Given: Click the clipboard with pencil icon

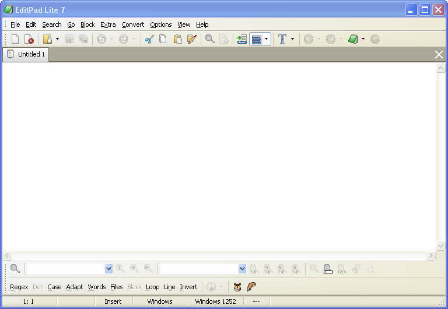Looking at the screenshot, I should 192,39.
